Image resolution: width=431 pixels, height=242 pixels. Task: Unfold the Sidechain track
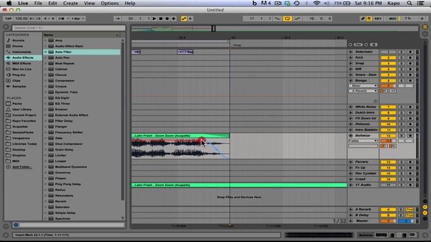(x=351, y=52)
